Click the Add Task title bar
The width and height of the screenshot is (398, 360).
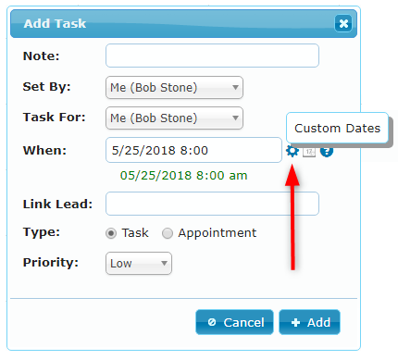(183, 24)
